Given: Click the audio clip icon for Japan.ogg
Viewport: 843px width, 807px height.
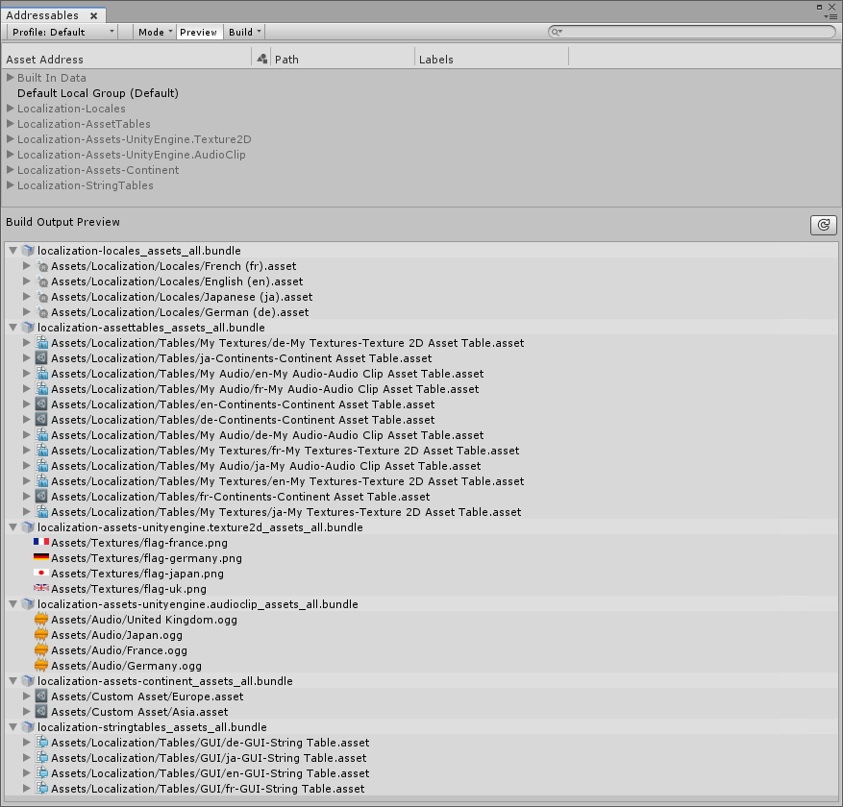Looking at the screenshot, I should point(40,635).
